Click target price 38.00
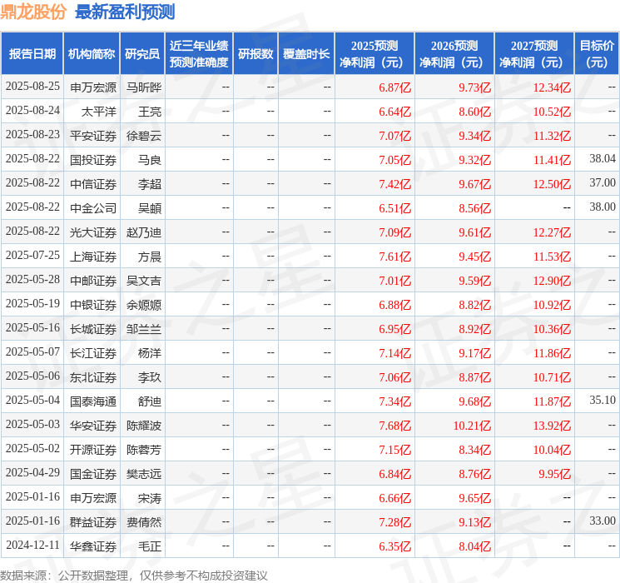 point(603,207)
